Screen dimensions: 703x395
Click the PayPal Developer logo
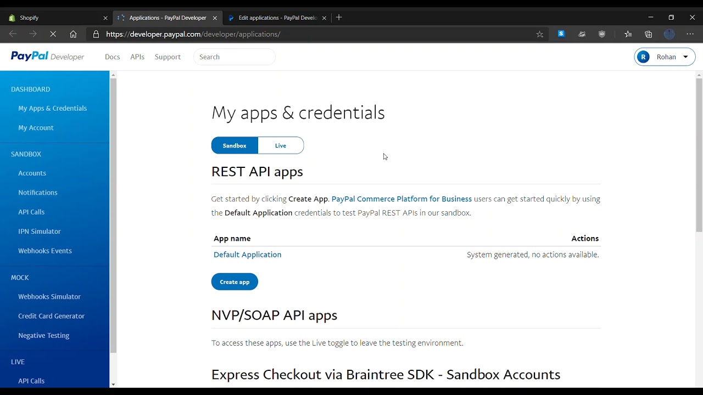[x=47, y=57]
